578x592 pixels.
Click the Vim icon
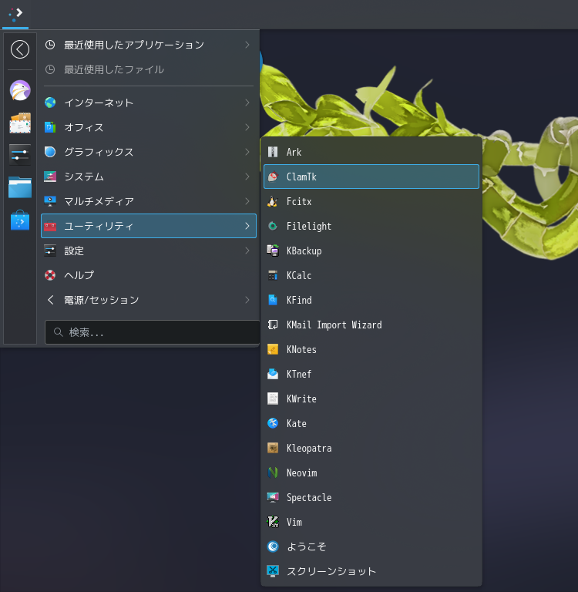pos(273,522)
